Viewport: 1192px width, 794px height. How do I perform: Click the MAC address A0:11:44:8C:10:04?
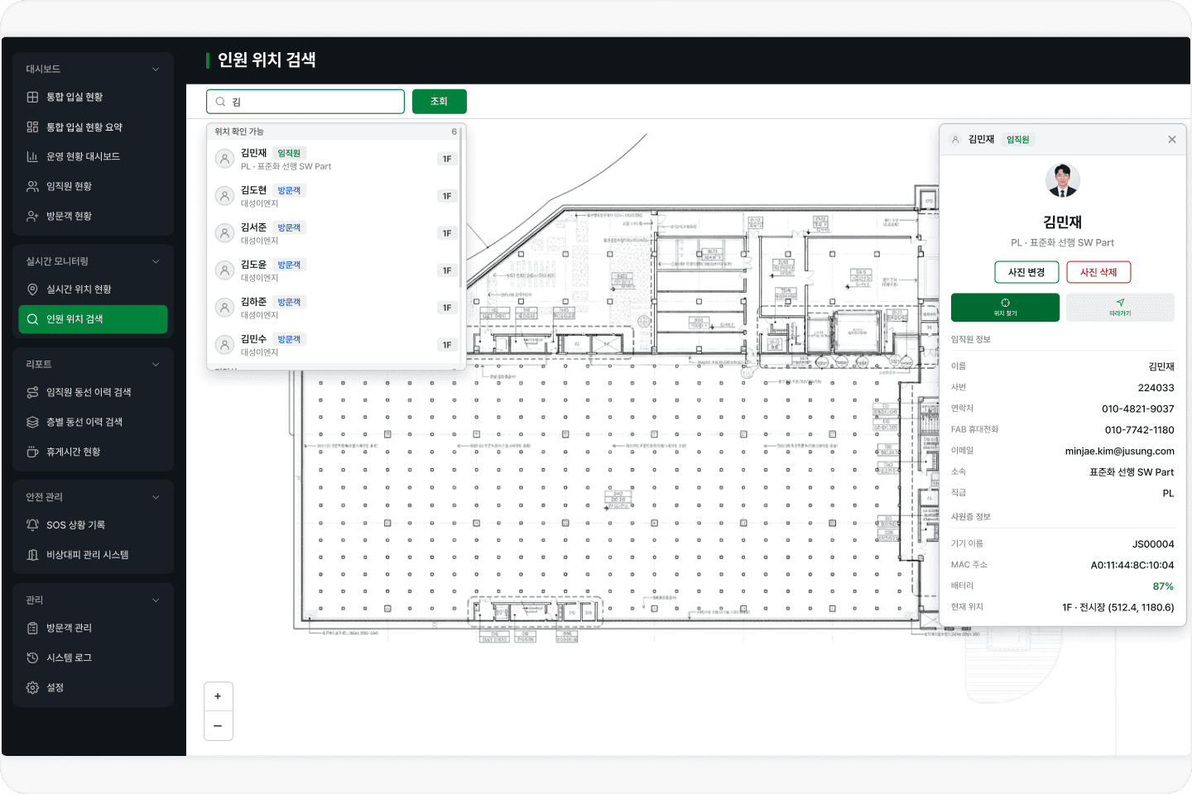pyautogui.click(x=1132, y=565)
